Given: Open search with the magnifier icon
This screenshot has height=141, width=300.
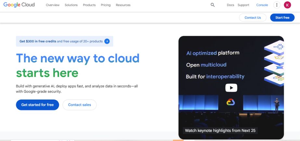Looking at the screenshot, I should pos(213,5).
